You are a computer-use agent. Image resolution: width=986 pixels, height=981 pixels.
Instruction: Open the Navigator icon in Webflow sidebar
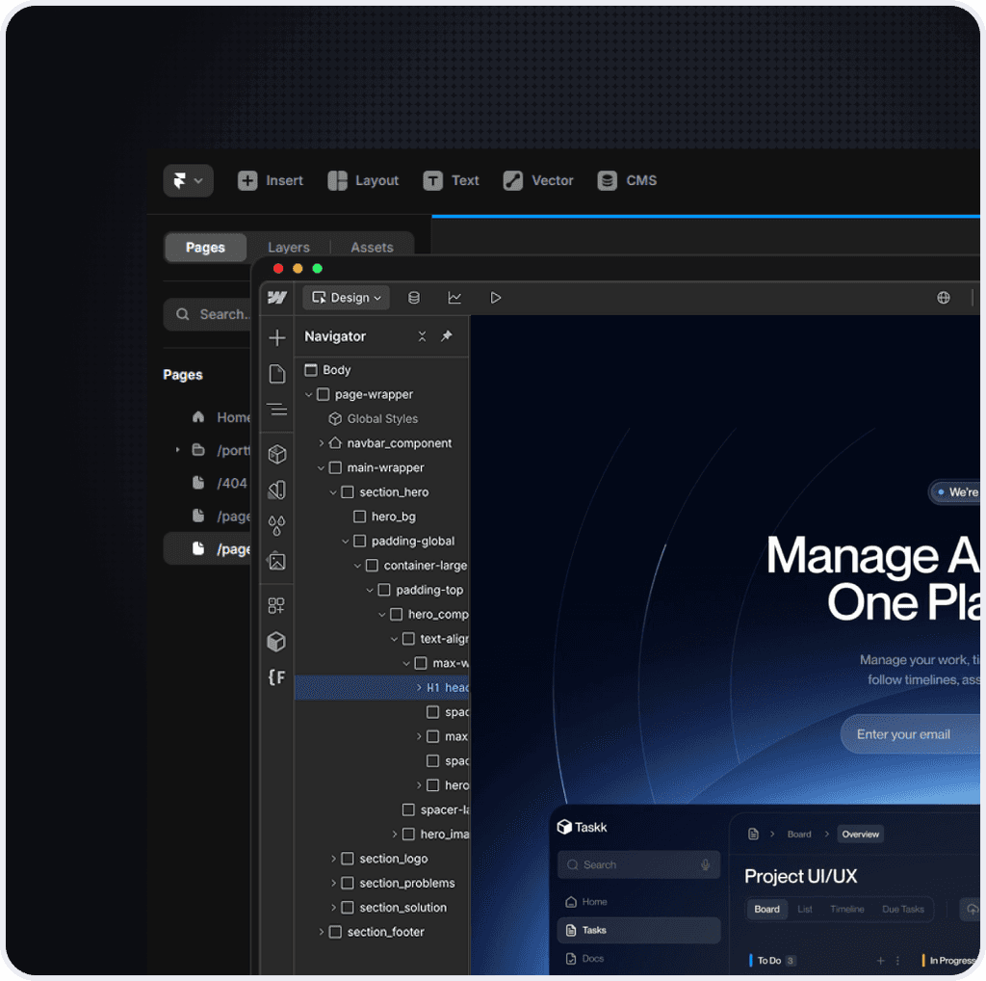[277, 410]
